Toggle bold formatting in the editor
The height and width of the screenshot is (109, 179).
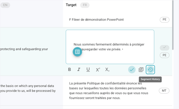69,70
